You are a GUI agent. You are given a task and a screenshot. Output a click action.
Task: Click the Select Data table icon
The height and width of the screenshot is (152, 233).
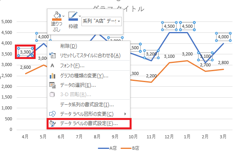(52, 85)
